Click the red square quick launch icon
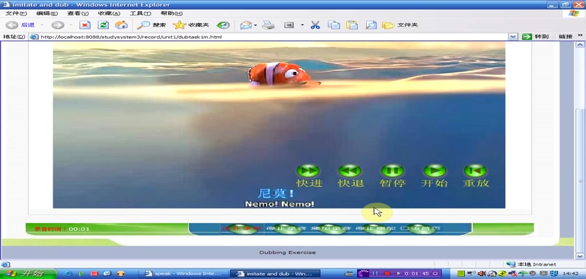This screenshot has width=586, height=279. (94, 274)
